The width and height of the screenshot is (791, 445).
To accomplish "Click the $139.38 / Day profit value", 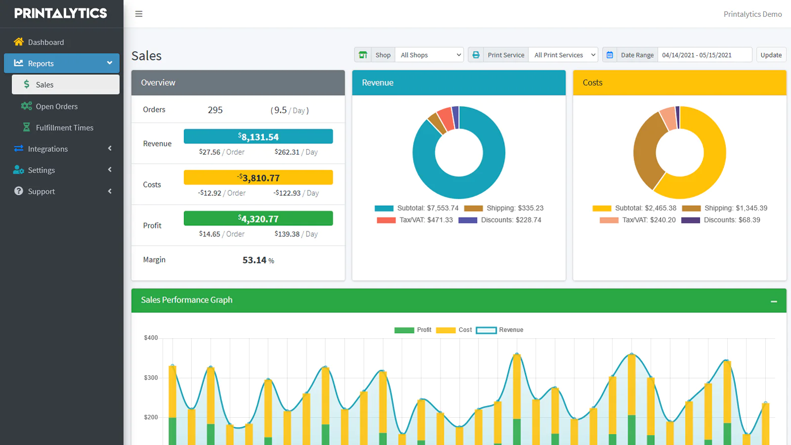I will click(296, 234).
